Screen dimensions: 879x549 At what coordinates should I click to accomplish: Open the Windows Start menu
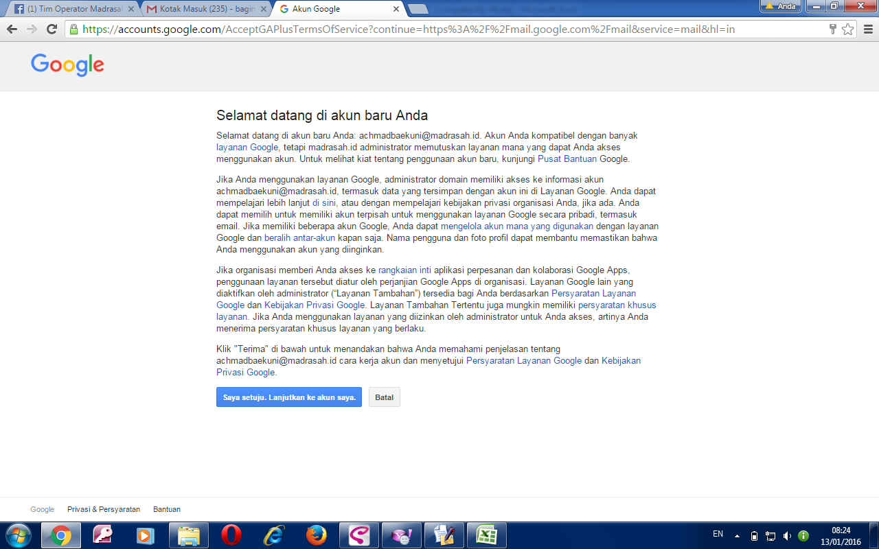[18, 535]
